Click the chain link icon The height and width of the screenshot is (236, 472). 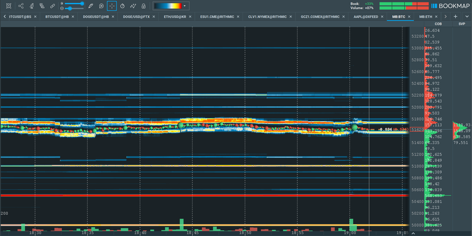tap(53, 6)
